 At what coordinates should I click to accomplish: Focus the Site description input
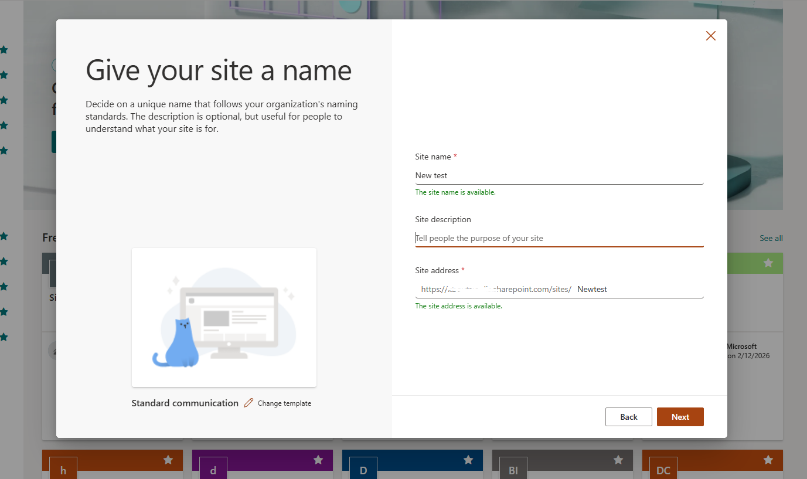coord(559,238)
